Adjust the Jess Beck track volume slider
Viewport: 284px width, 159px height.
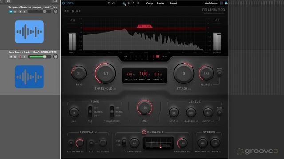pos(40,57)
